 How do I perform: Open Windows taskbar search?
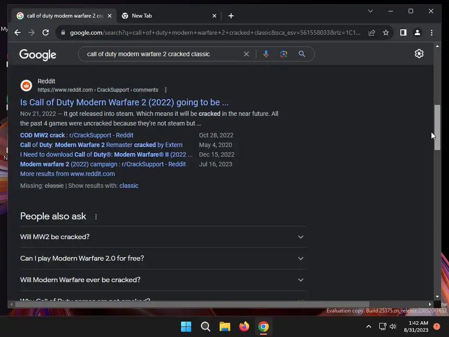(205, 326)
